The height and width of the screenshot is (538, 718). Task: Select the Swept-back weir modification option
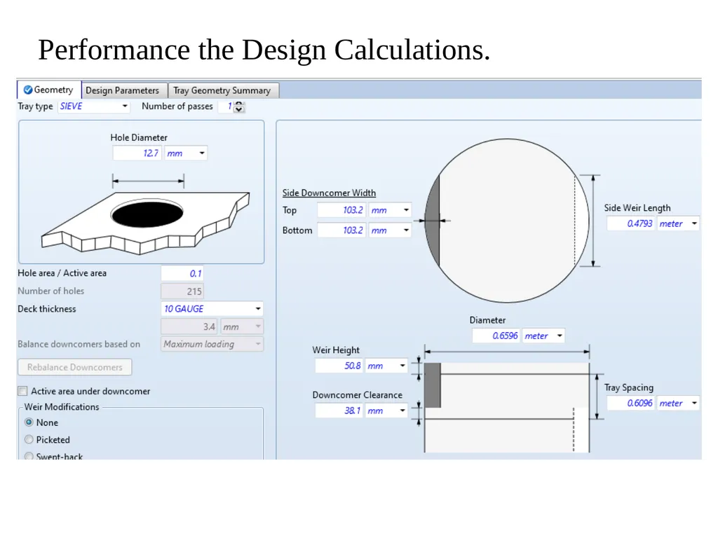(x=29, y=456)
